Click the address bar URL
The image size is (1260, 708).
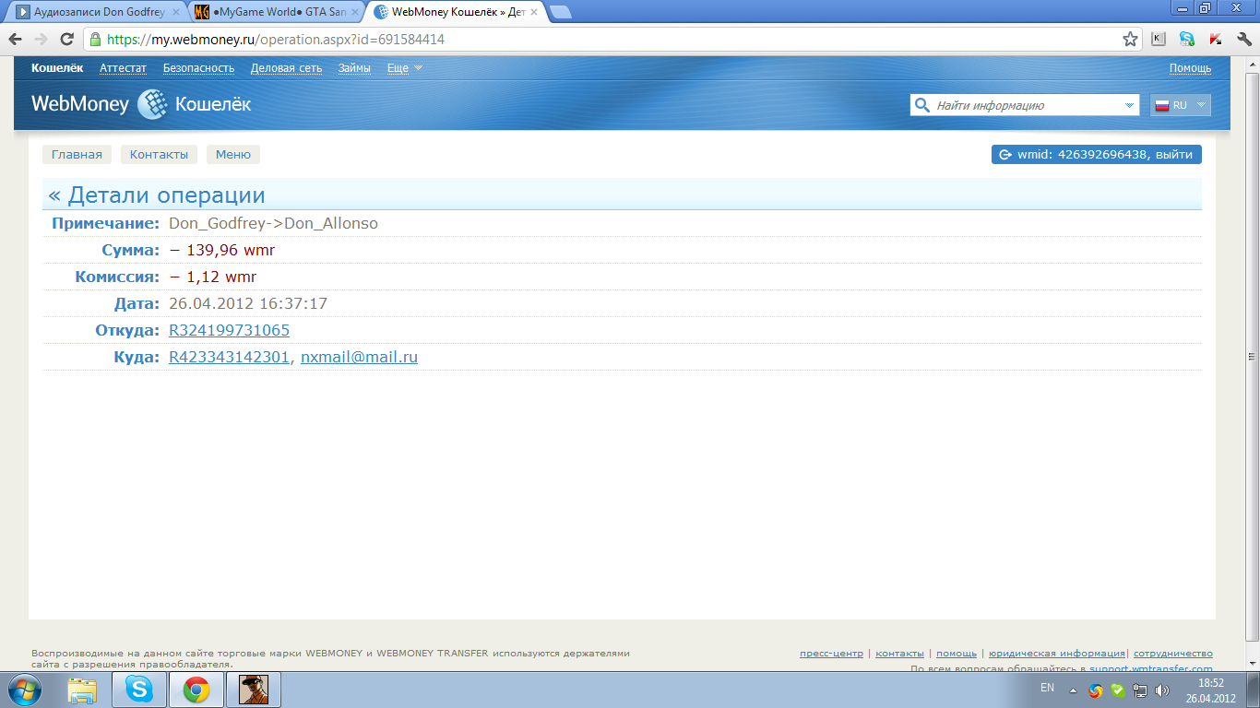pos(276,40)
